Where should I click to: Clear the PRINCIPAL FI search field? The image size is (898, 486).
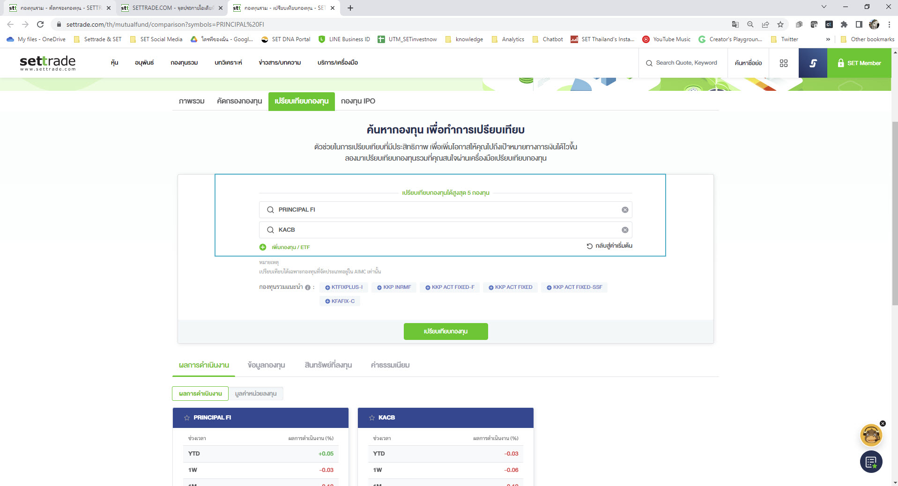point(624,209)
